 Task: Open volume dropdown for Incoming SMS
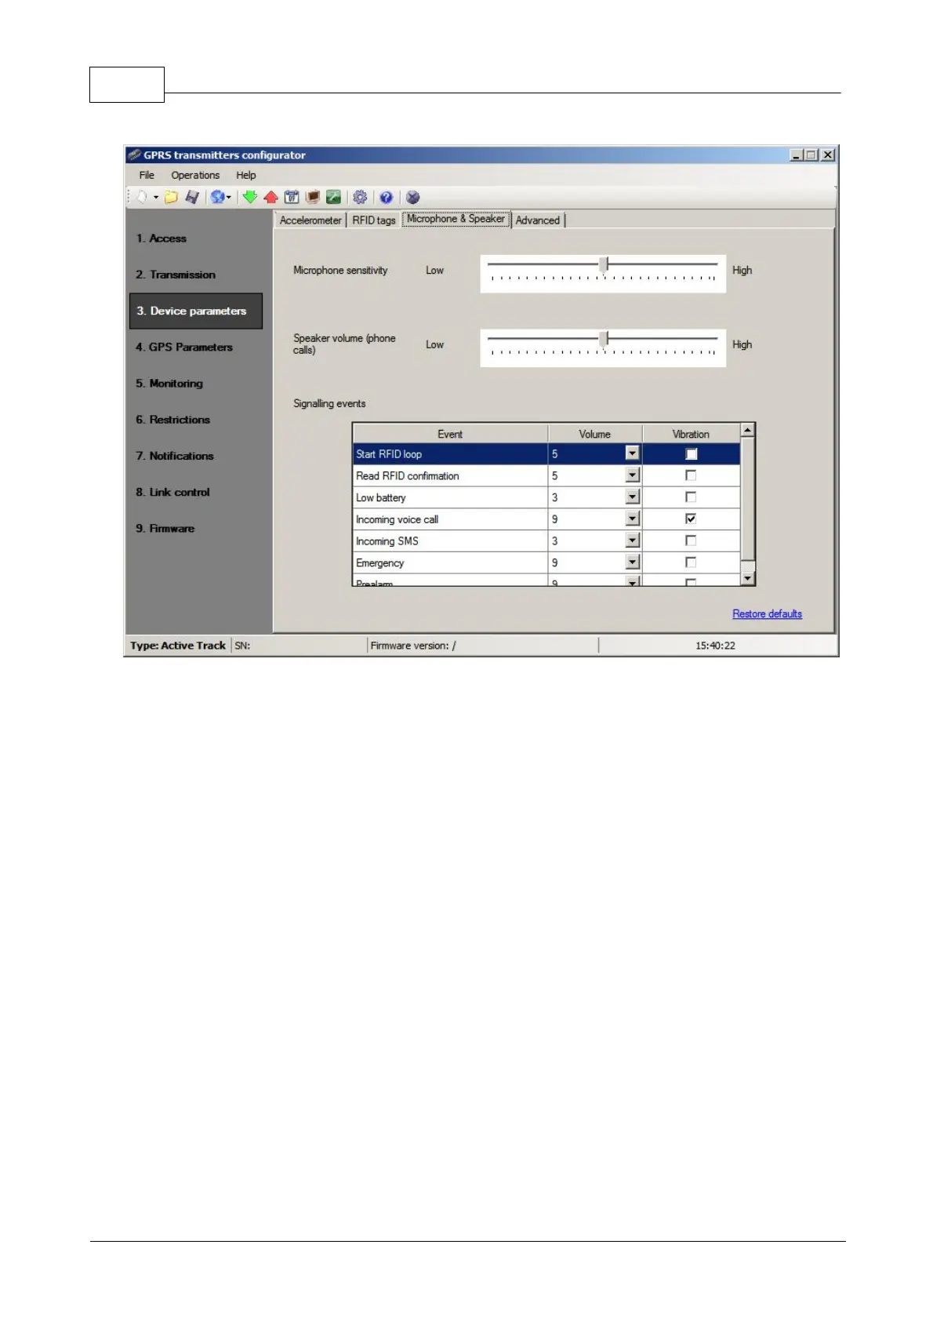(633, 540)
